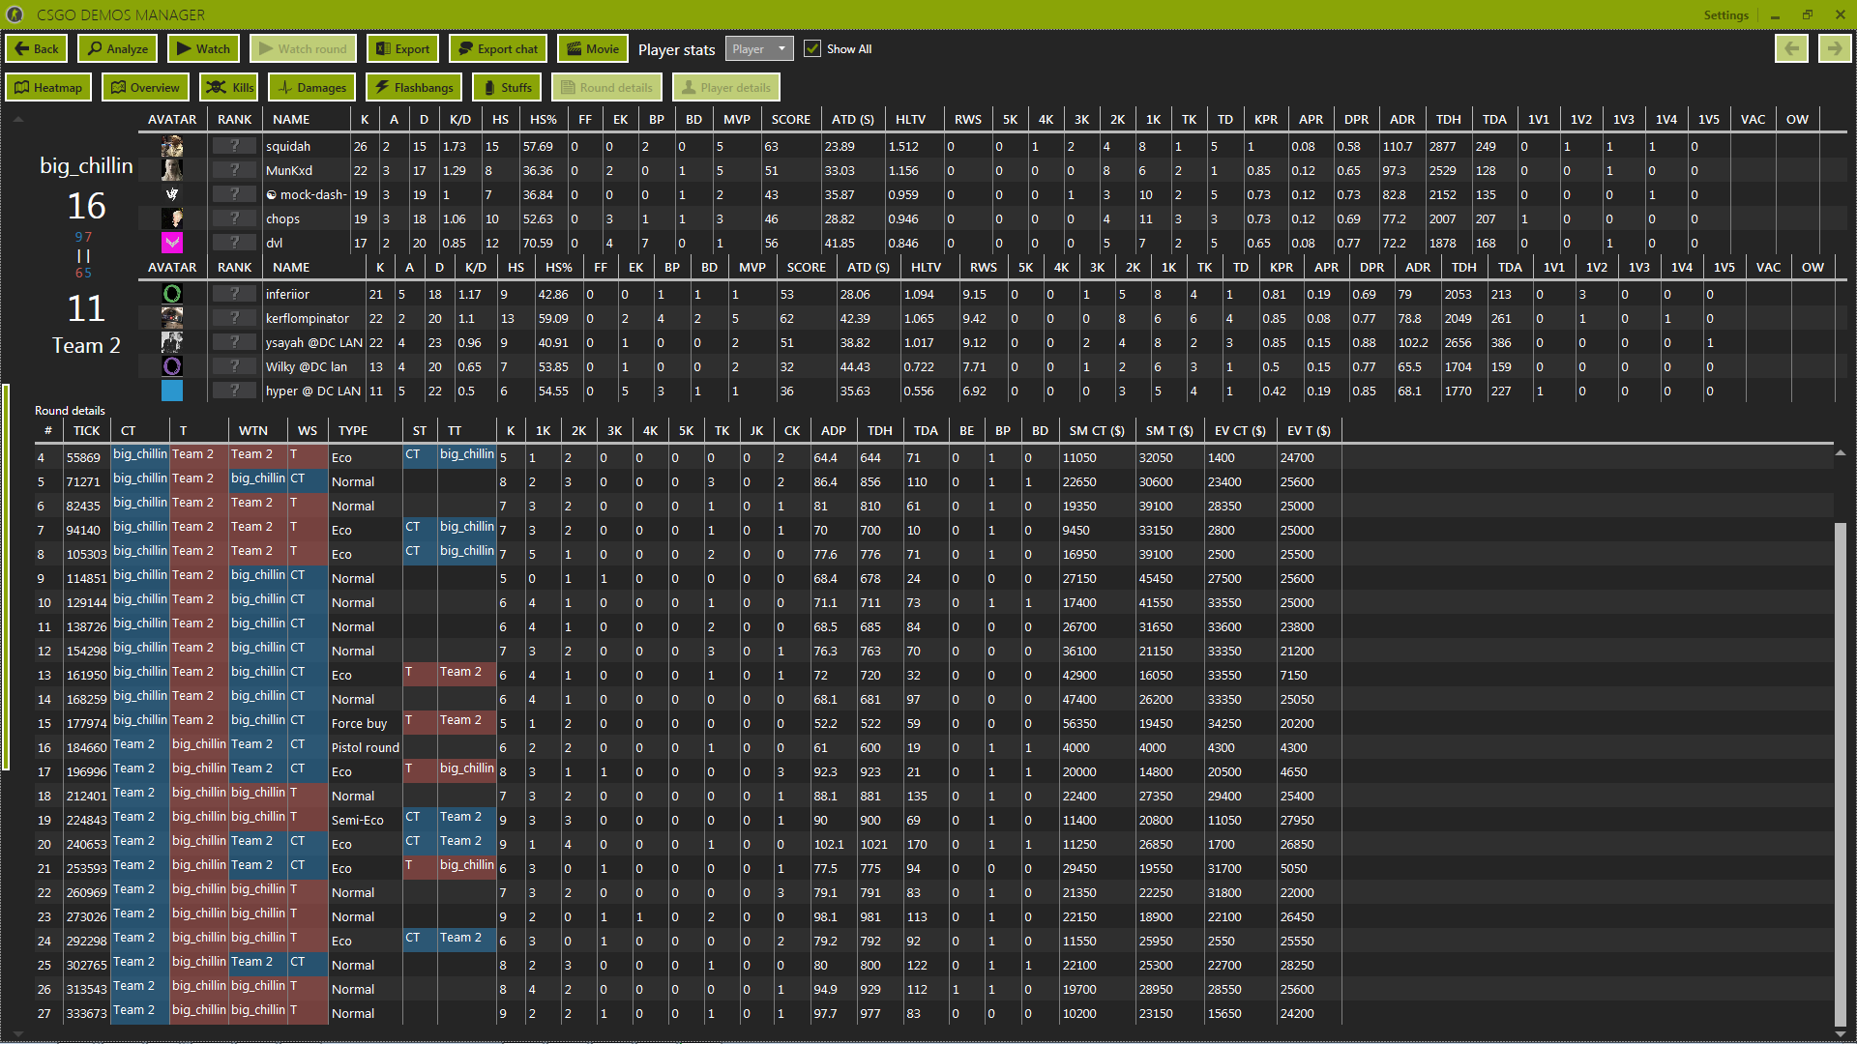Sort second team table by SCORE header
Image resolution: width=1857 pixels, height=1044 pixels.
click(x=807, y=268)
